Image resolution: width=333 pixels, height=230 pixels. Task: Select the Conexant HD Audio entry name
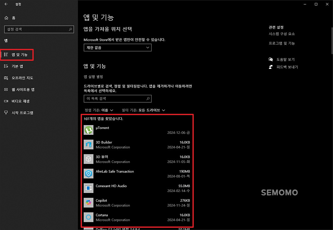pos(111,186)
